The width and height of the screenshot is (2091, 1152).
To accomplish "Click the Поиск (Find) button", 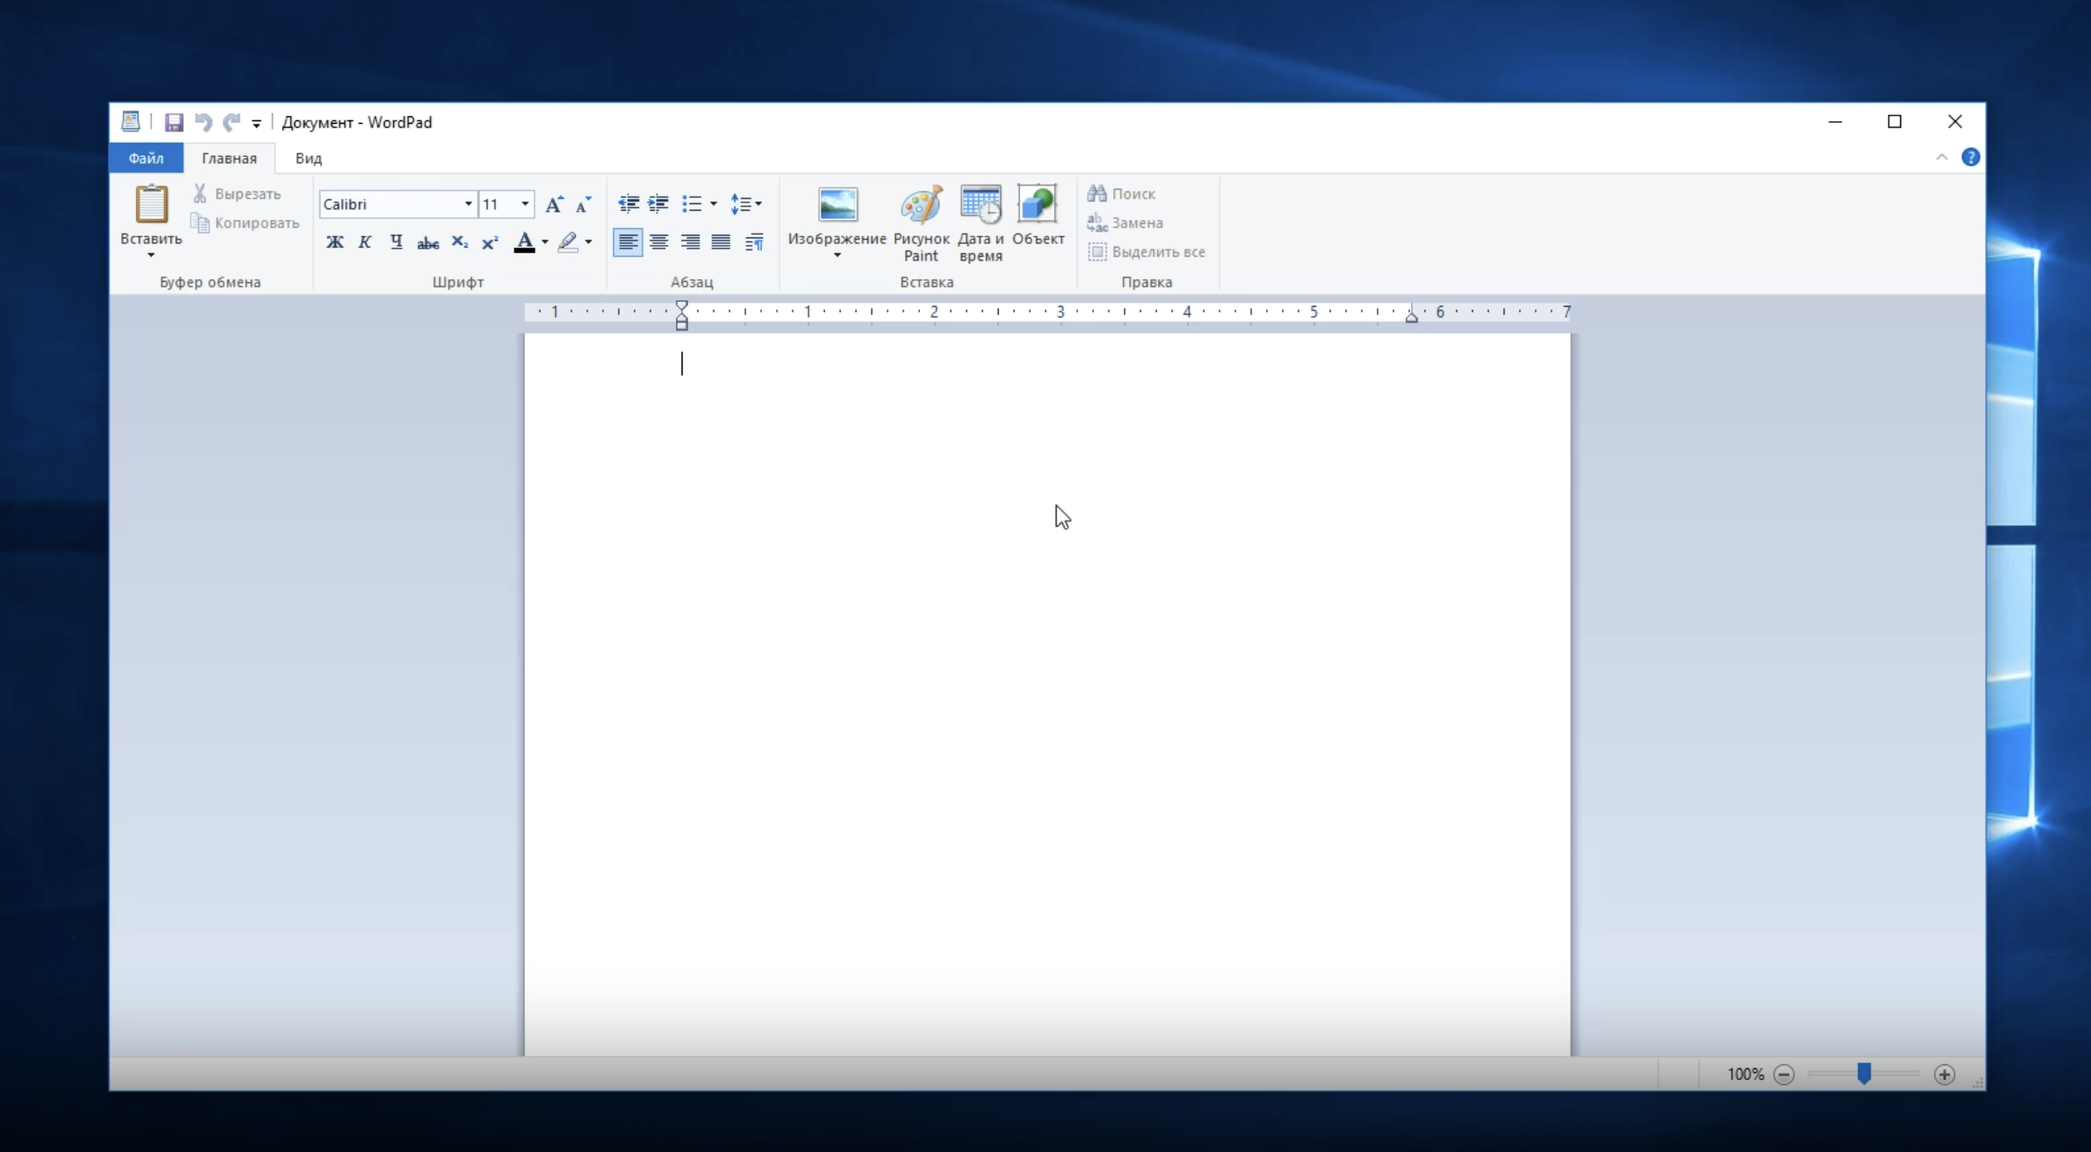I will [1122, 194].
